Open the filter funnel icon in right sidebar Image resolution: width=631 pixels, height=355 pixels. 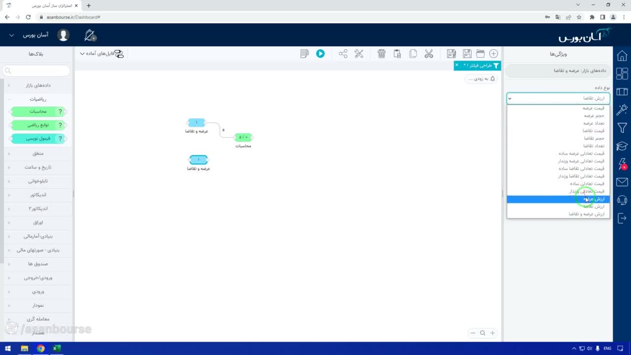click(x=622, y=128)
